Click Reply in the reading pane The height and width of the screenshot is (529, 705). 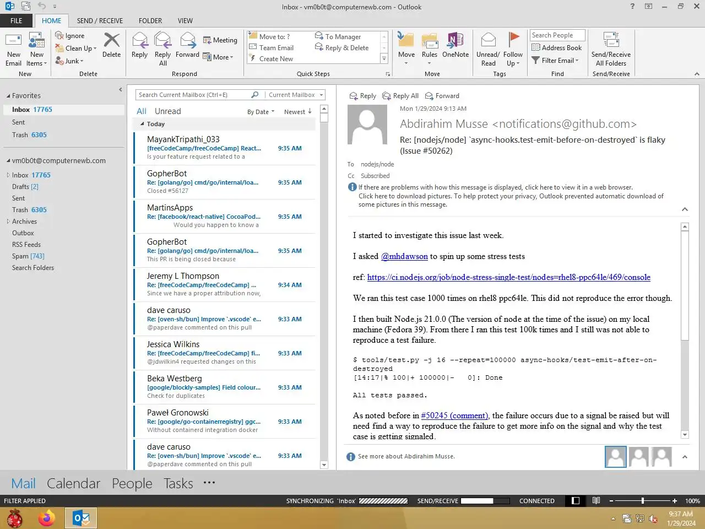click(x=363, y=96)
